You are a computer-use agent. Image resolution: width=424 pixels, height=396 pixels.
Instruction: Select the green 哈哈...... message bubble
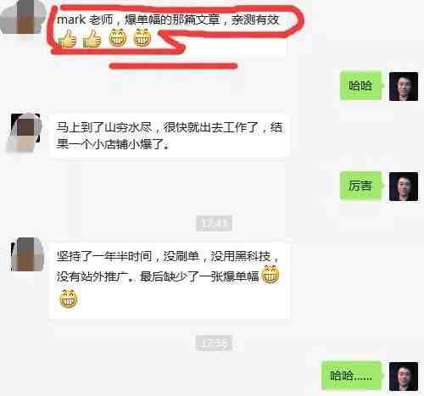click(352, 376)
